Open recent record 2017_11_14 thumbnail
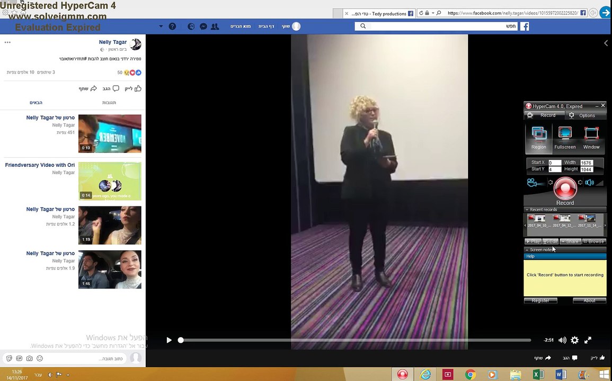Viewport: 612px width, 381px height. click(x=589, y=221)
